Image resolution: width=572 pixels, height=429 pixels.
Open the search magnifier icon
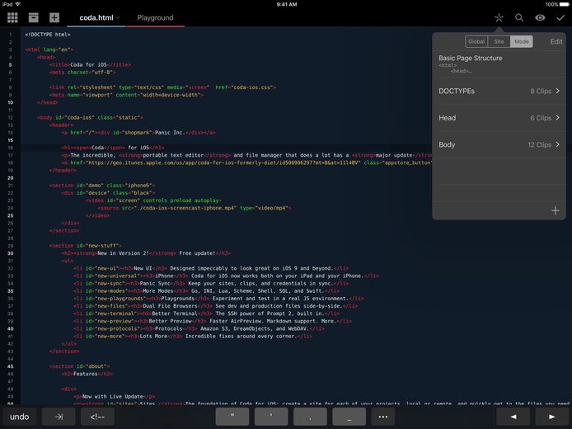pos(519,17)
